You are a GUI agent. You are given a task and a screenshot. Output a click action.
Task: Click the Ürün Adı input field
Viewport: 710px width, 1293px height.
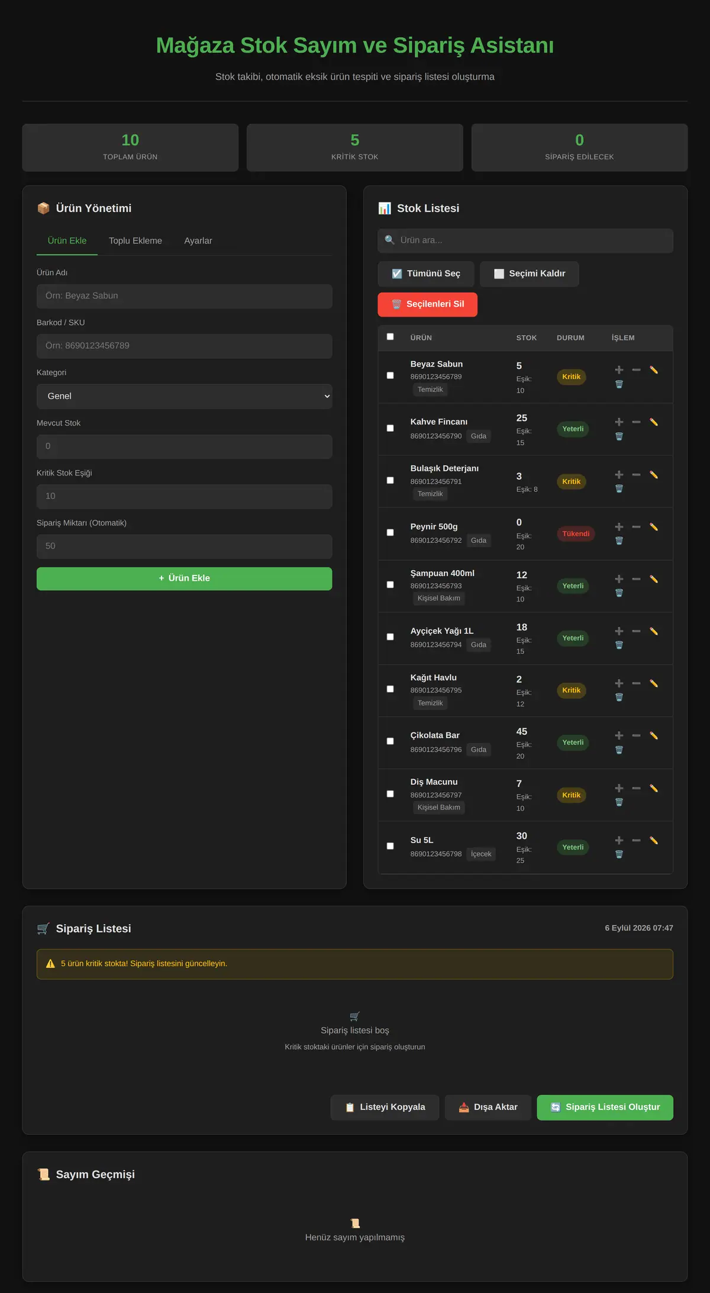click(x=184, y=296)
